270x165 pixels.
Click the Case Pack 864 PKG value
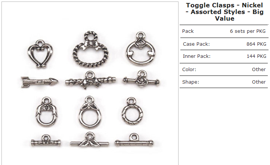click(256, 44)
